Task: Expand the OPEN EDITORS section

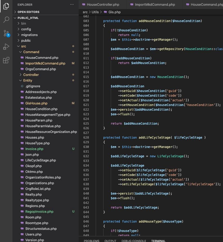Action: point(46,12)
